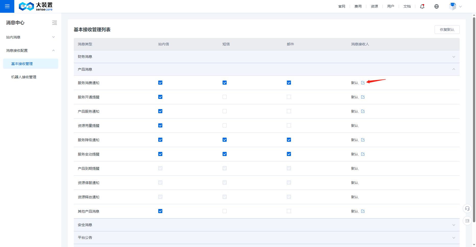Select 基本接收管理 in sidebar

[31, 64]
